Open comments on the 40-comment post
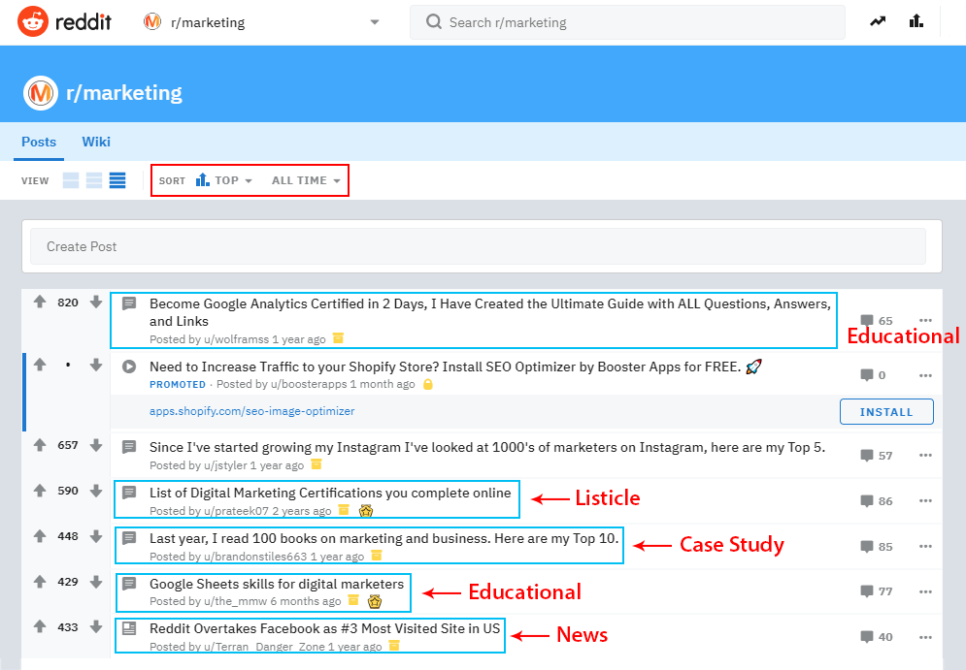This screenshot has height=670, width=966. pos(876,637)
